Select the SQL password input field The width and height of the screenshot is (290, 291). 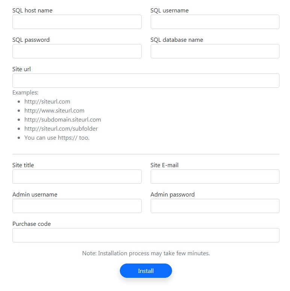77,51
